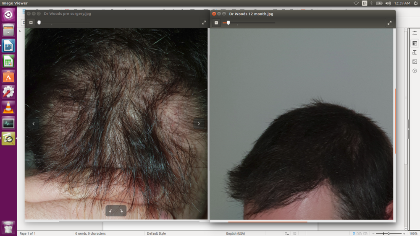The height and width of the screenshot is (236, 420).
Task: Rotate the pre surgery image clockwise
Action: click(121, 211)
